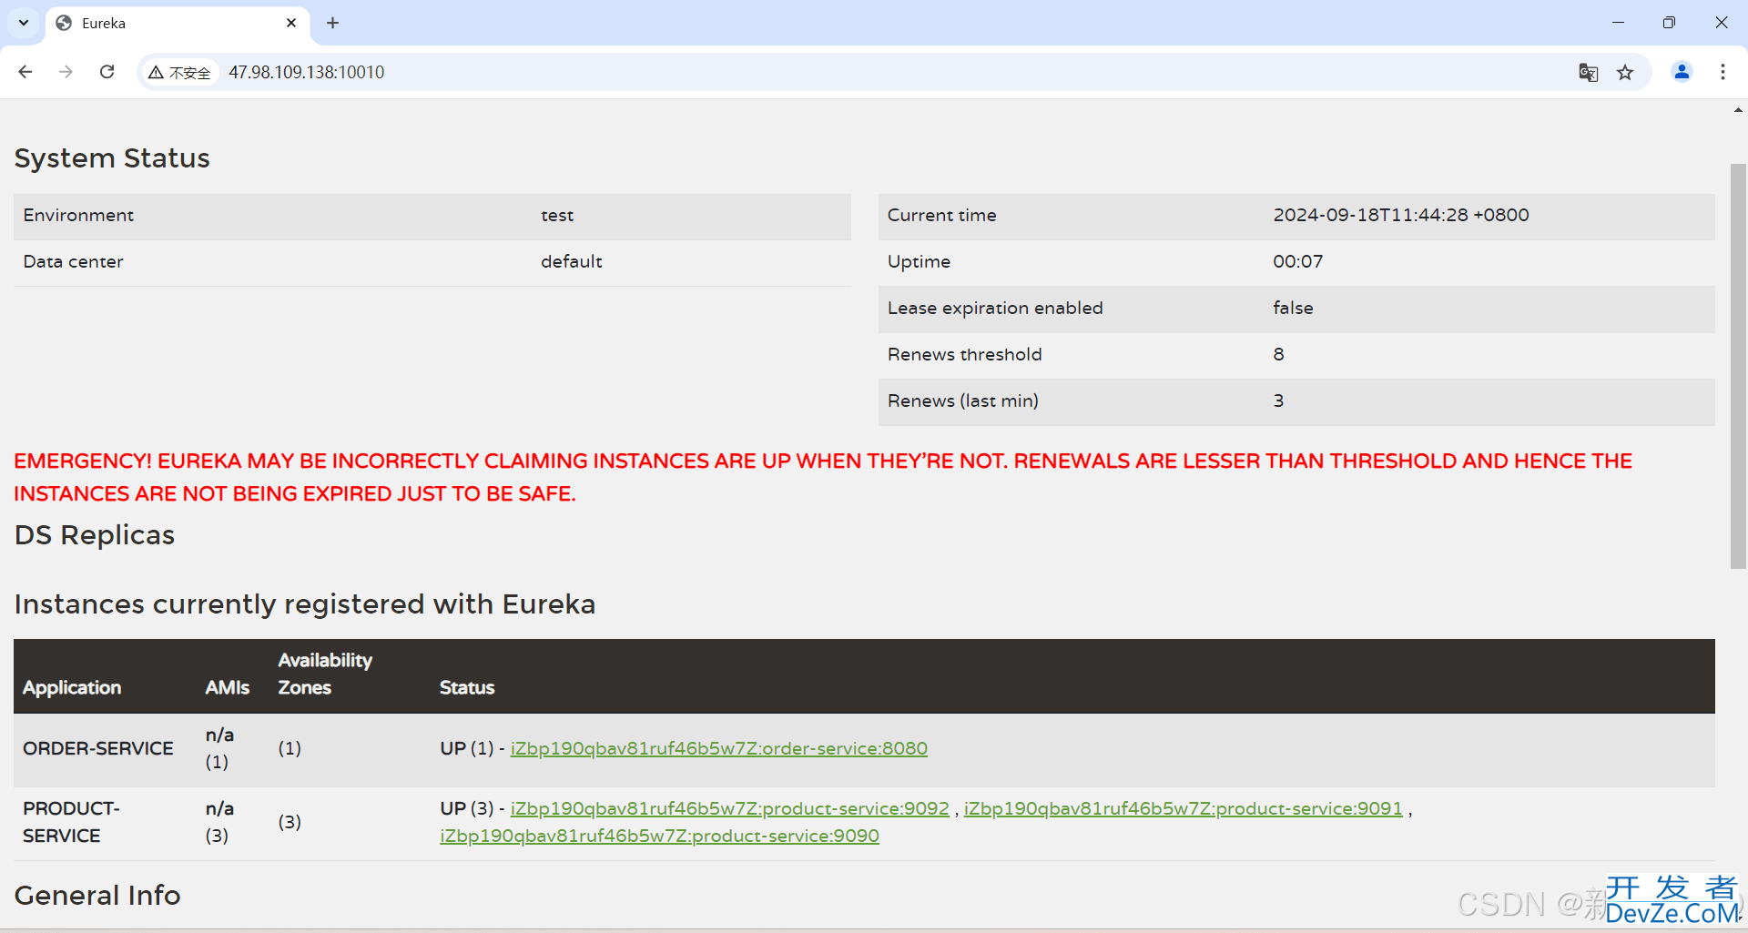Bookmark this page with the star

tap(1625, 73)
